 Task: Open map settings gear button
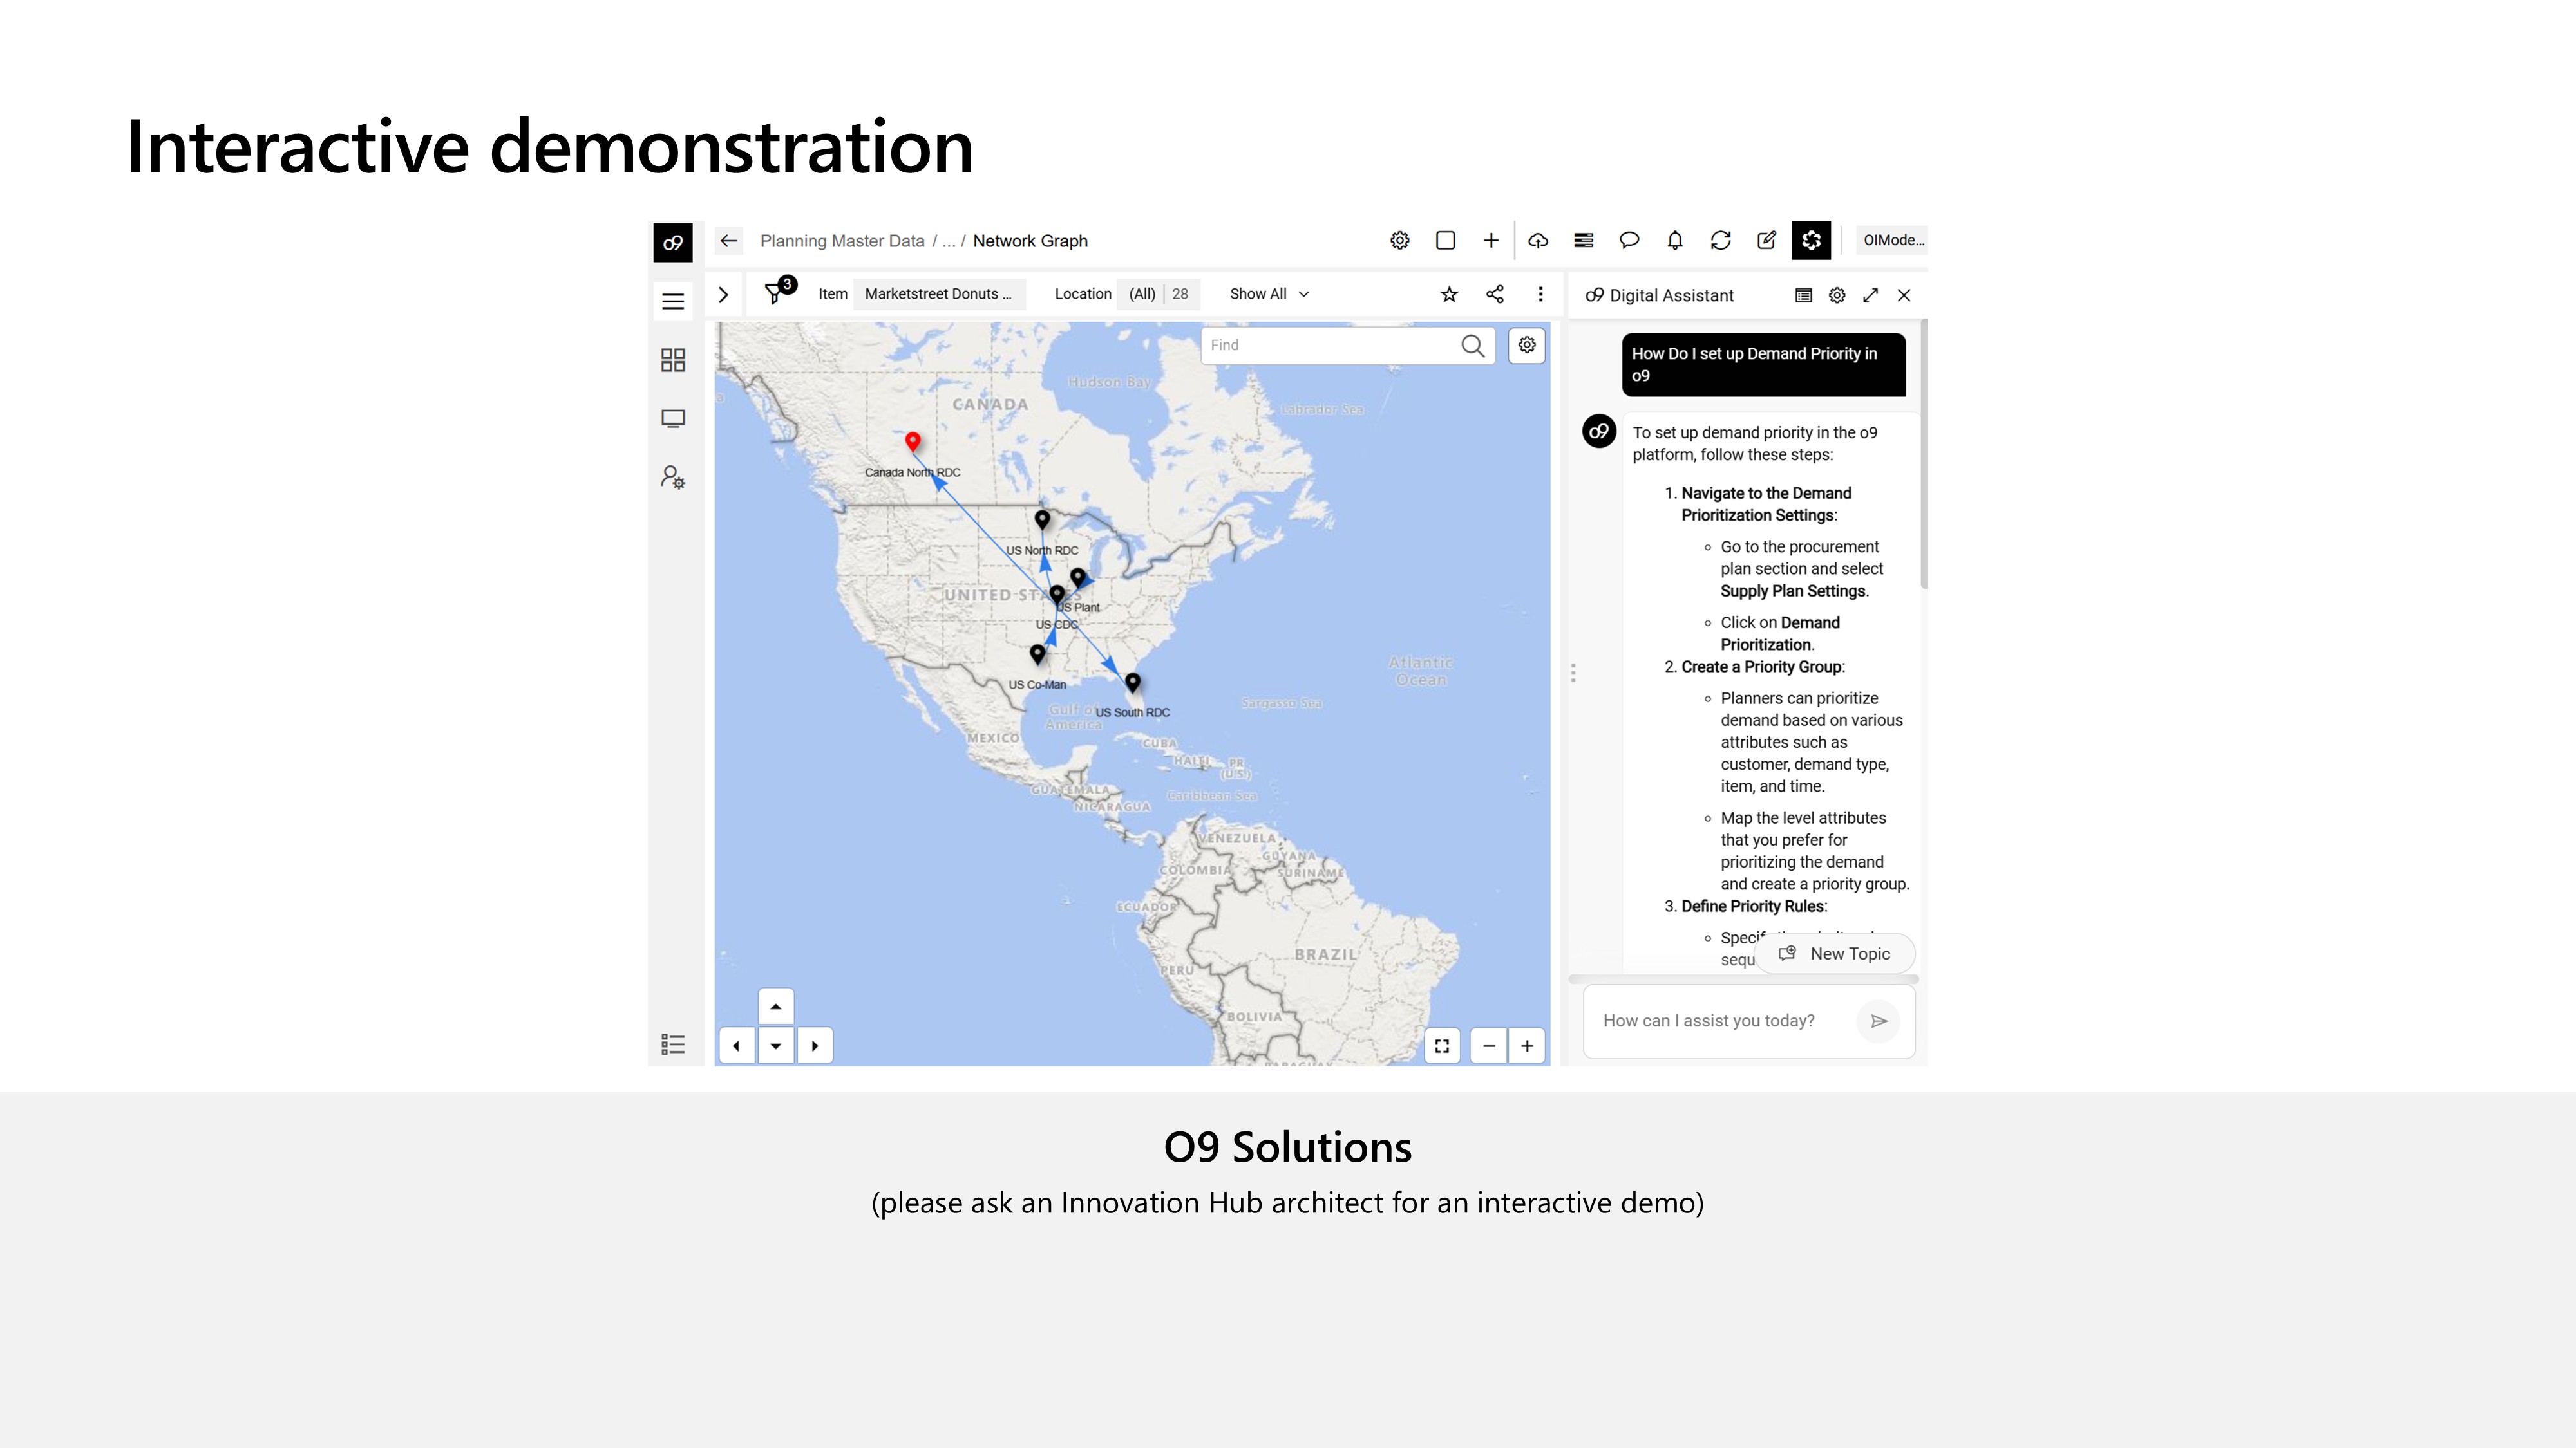point(1527,345)
